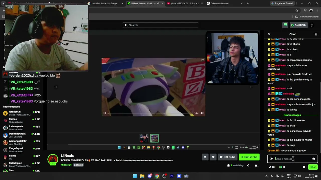Open Asmongold247's recommended channel
Viewport: 321px width, 180px height.
21,142
